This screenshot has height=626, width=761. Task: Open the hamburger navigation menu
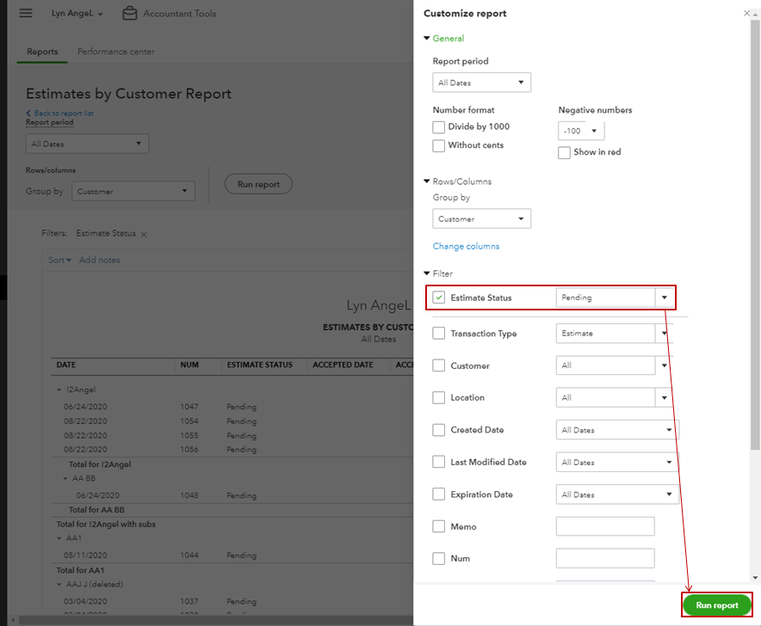click(x=26, y=13)
